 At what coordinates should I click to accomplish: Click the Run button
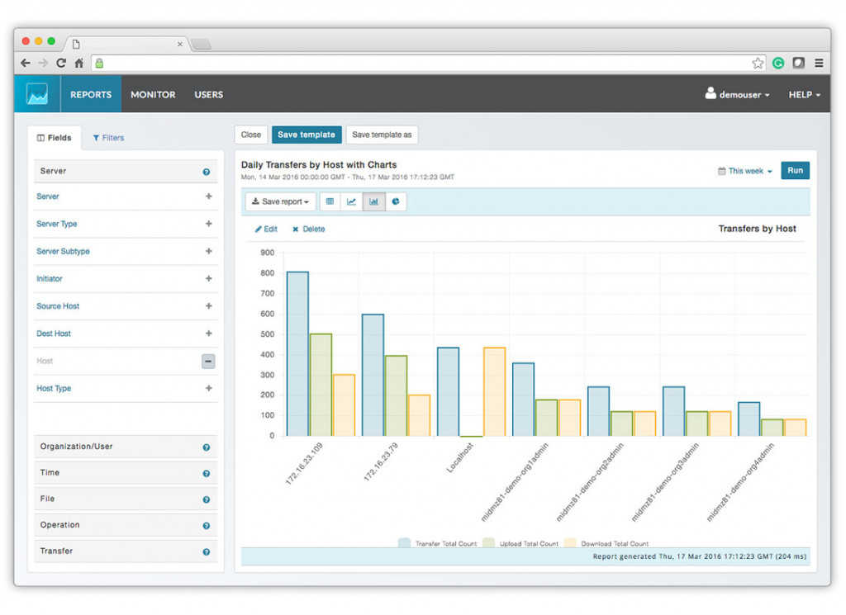(x=795, y=170)
